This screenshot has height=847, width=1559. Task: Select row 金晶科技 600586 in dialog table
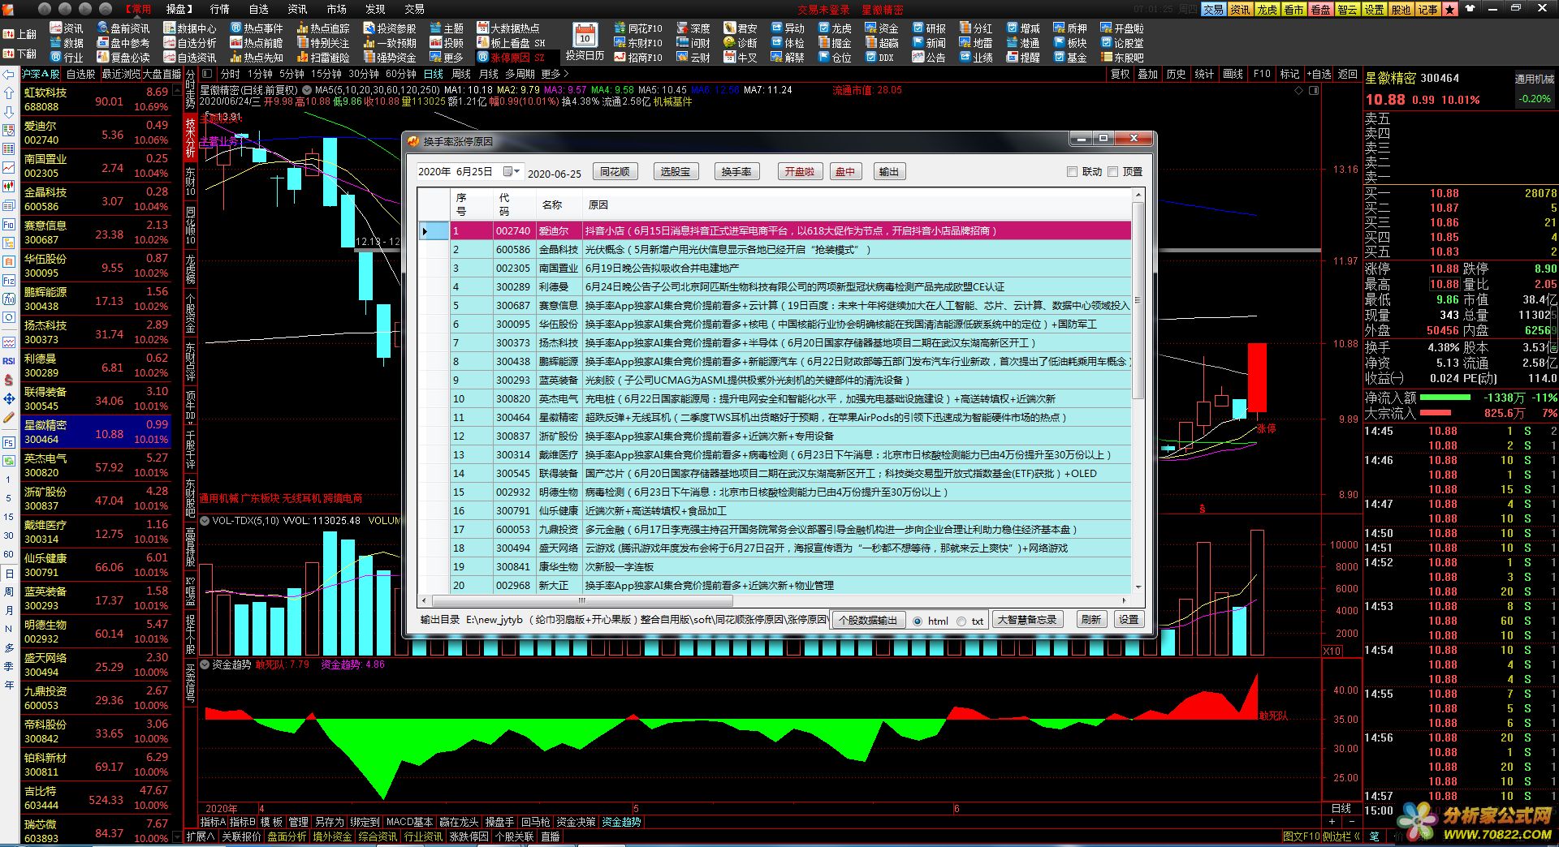tap(775, 250)
